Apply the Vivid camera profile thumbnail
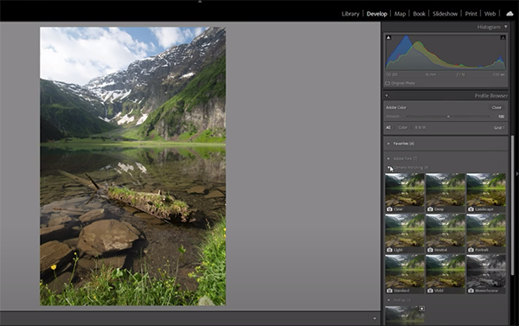The height and width of the screenshot is (326, 519). (445, 274)
